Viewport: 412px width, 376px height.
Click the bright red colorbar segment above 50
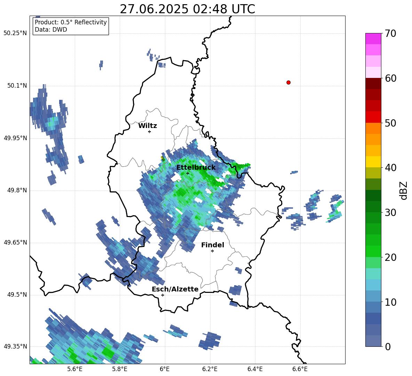tap(373, 117)
